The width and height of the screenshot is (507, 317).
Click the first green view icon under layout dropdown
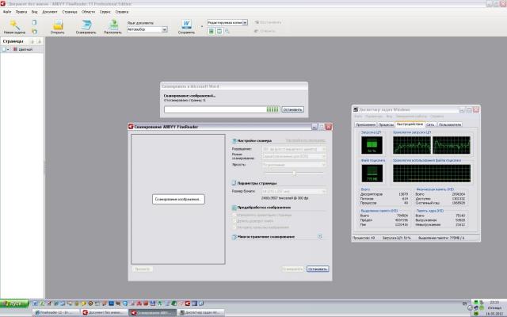coord(212,31)
